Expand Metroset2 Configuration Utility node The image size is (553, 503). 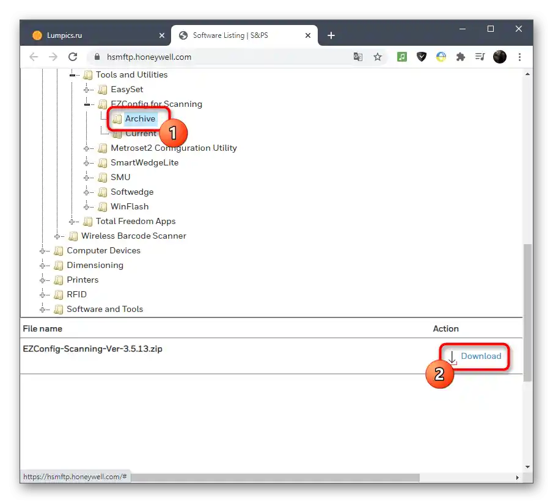coord(87,148)
